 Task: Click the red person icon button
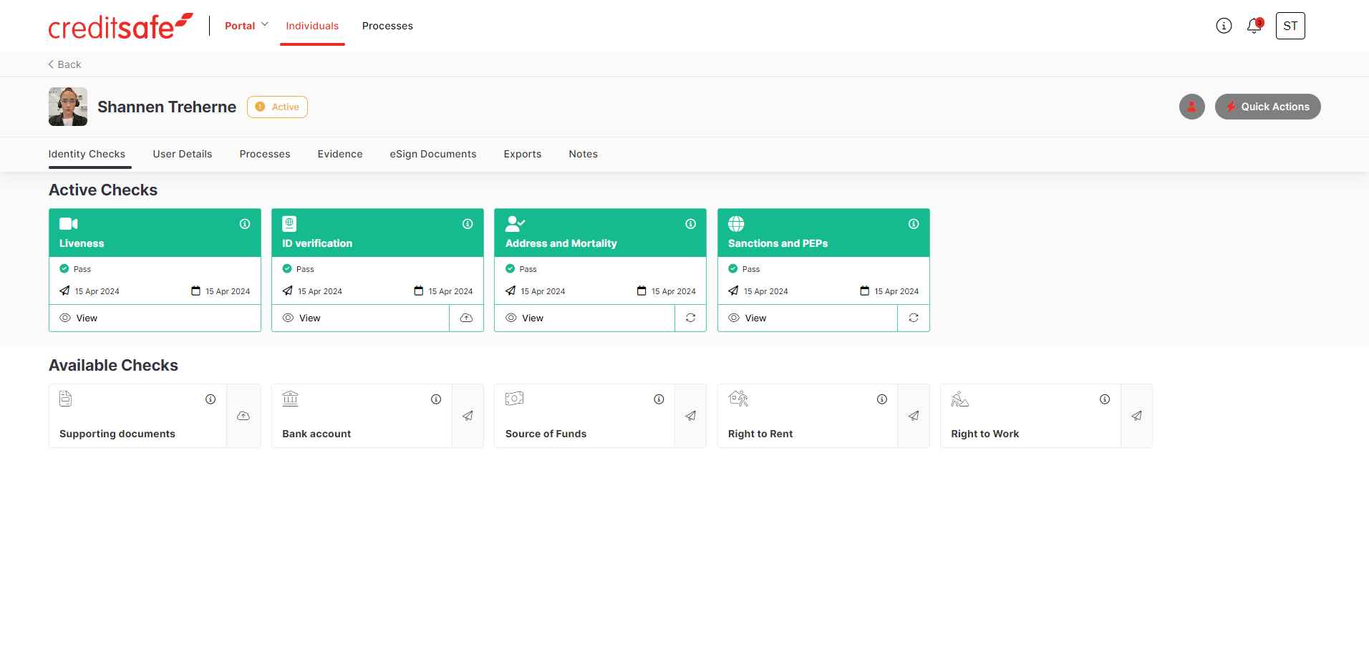tap(1191, 107)
